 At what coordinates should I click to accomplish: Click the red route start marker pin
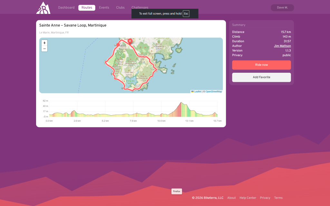click(x=130, y=42)
